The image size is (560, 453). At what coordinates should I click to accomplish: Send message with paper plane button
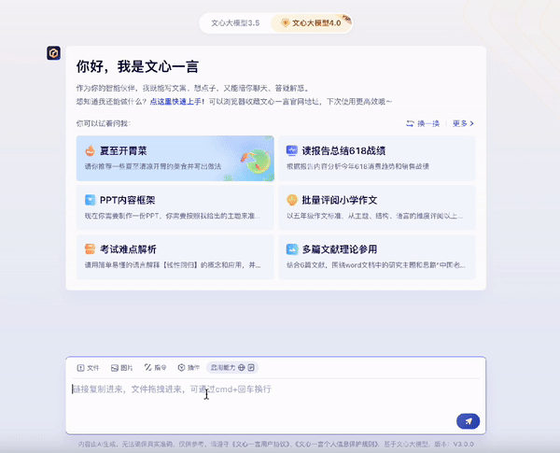pos(468,421)
